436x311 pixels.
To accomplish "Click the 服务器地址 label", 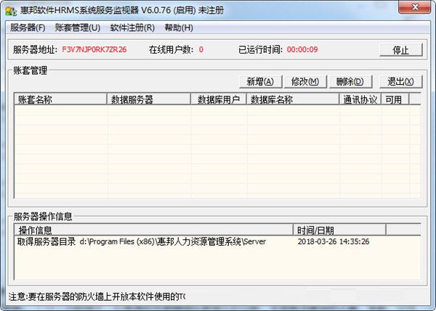I will pyautogui.click(x=35, y=50).
